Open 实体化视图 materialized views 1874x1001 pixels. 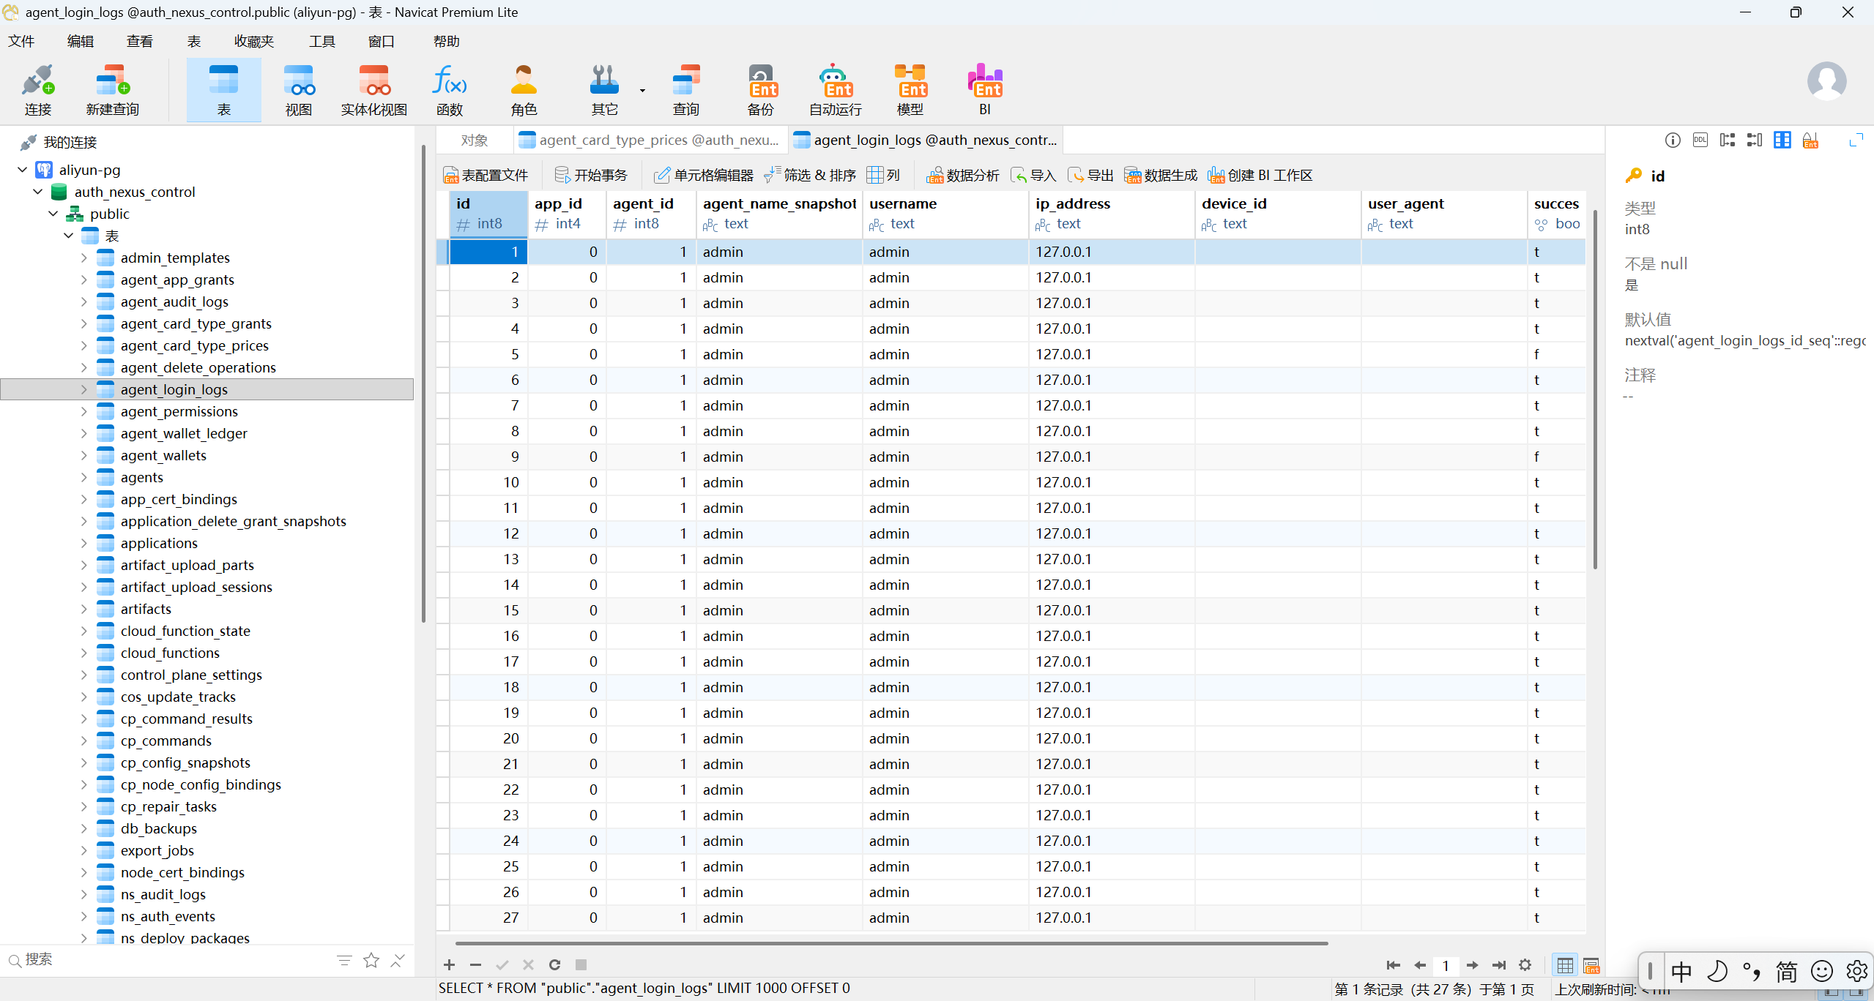373,89
